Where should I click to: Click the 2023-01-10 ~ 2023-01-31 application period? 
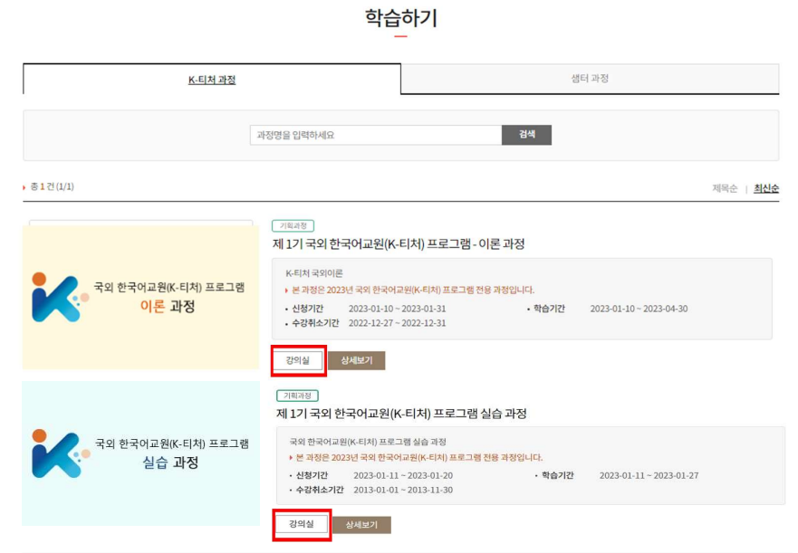click(x=397, y=309)
